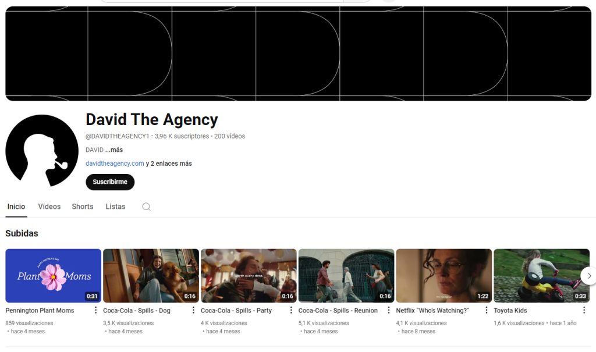Visit the davidtheagency.com link
The image size is (596, 352).
tap(115, 163)
